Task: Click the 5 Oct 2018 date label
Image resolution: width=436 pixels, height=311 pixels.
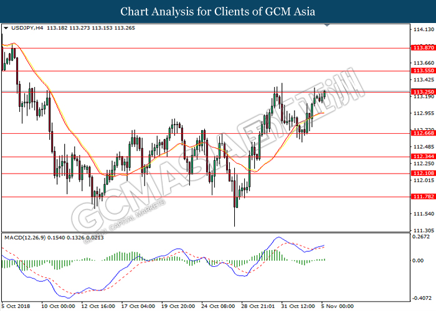Action: click(16, 306)
